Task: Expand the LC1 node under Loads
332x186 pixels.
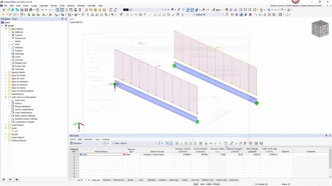Action: click(x=9, y=131)
